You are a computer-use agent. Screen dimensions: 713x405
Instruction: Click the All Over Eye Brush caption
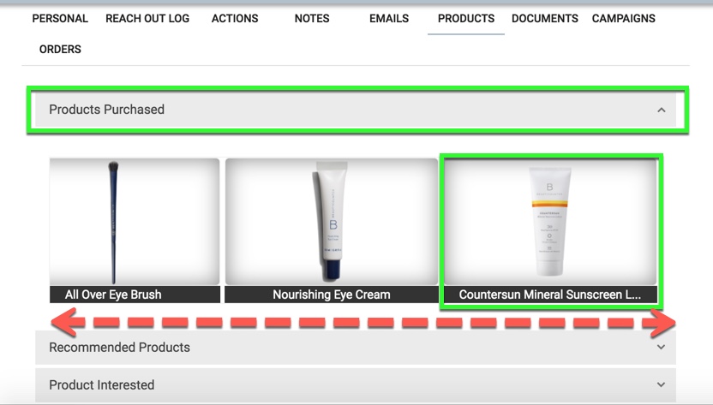[x=135, y=295]
